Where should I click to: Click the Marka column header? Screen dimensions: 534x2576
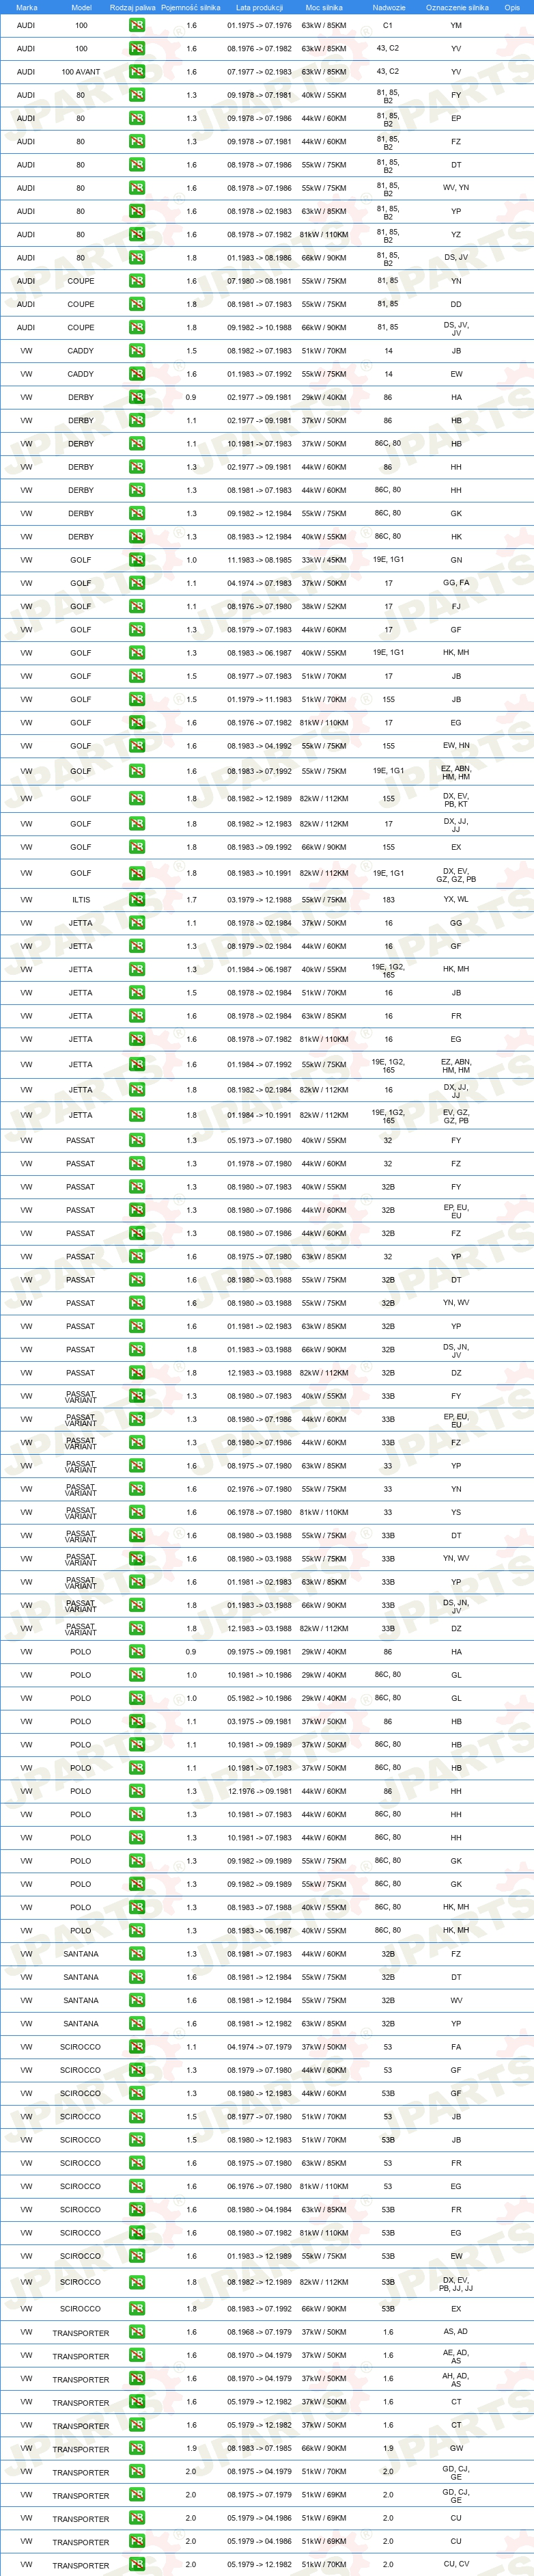click(26, 7)
